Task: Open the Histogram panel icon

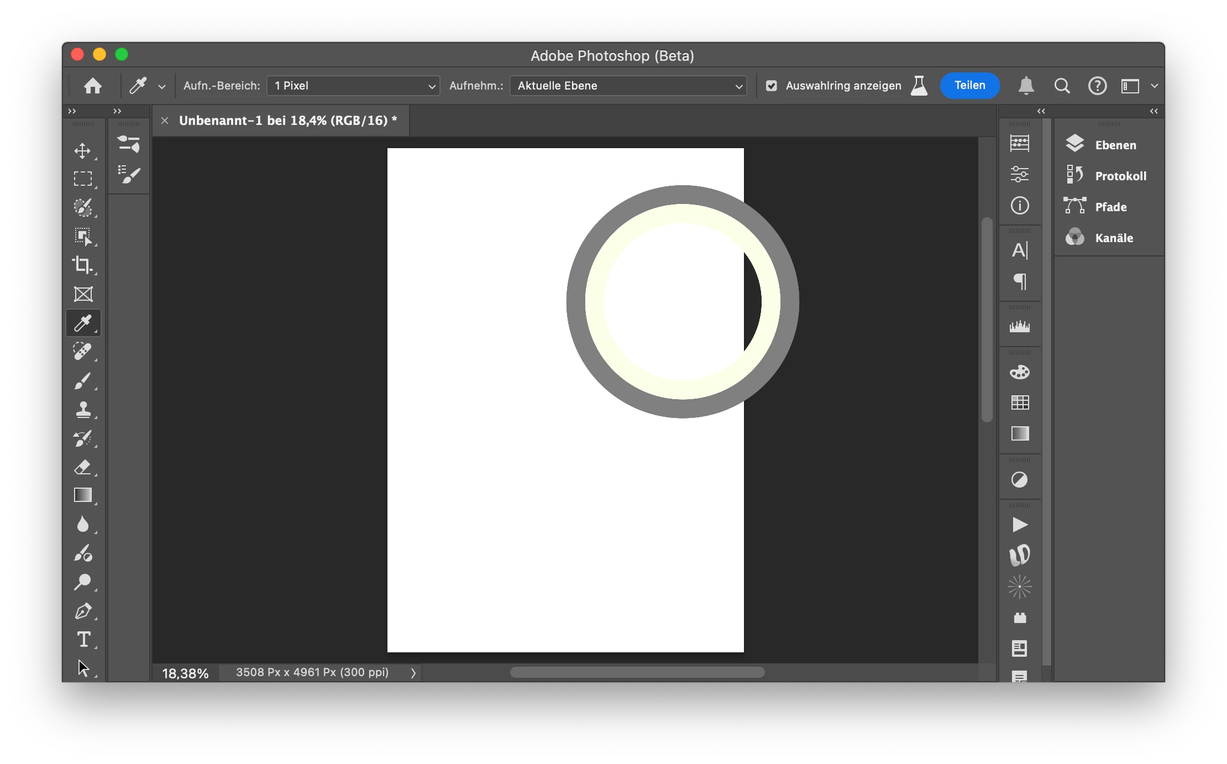Action: (1019, 327)
